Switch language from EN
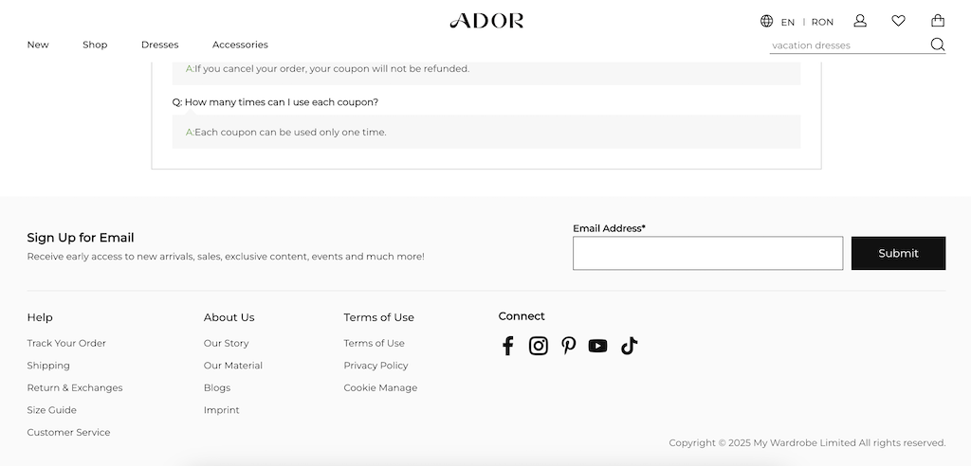The image size is (971, 466). click(788, 23)
